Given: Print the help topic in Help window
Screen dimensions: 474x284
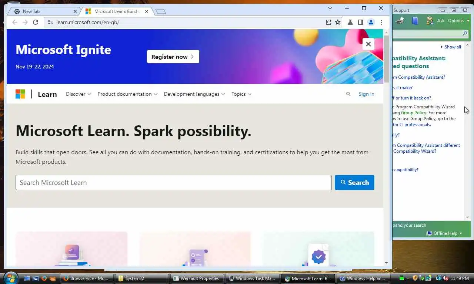Looking at the screenshot, I should point(400,21).
